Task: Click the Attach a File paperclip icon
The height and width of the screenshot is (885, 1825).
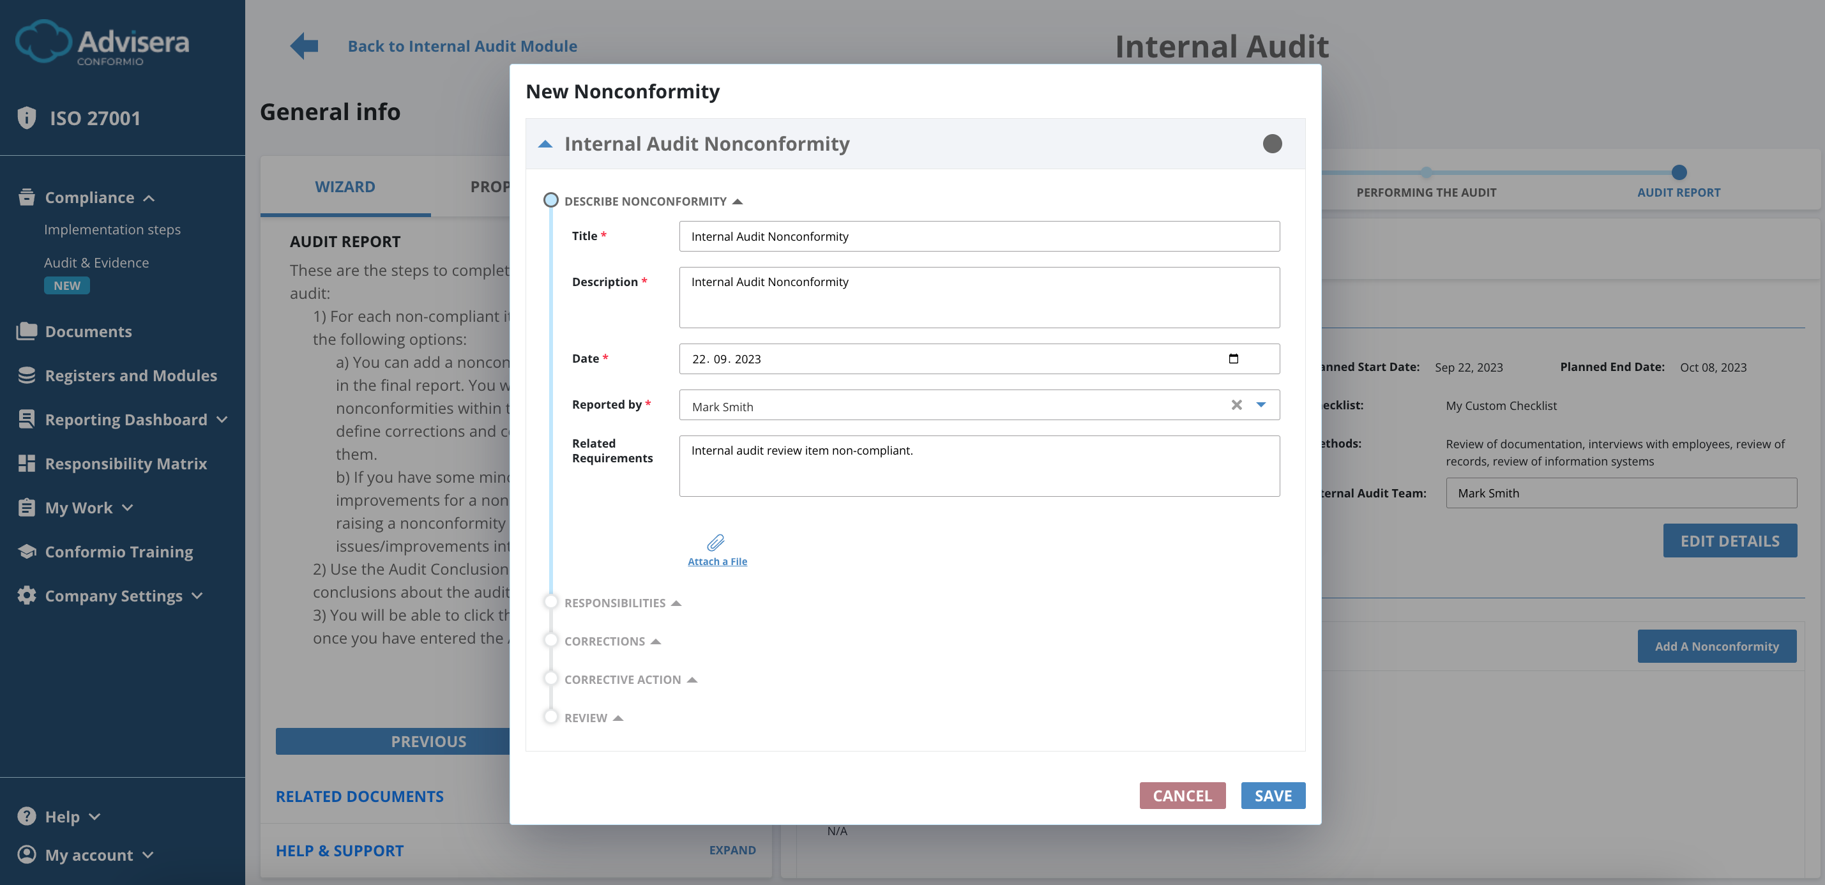Action: coord(717,543)
